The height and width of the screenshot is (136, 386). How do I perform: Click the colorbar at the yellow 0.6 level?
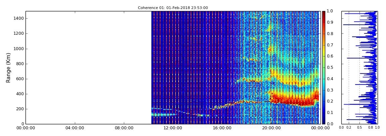tap(323, 56)
